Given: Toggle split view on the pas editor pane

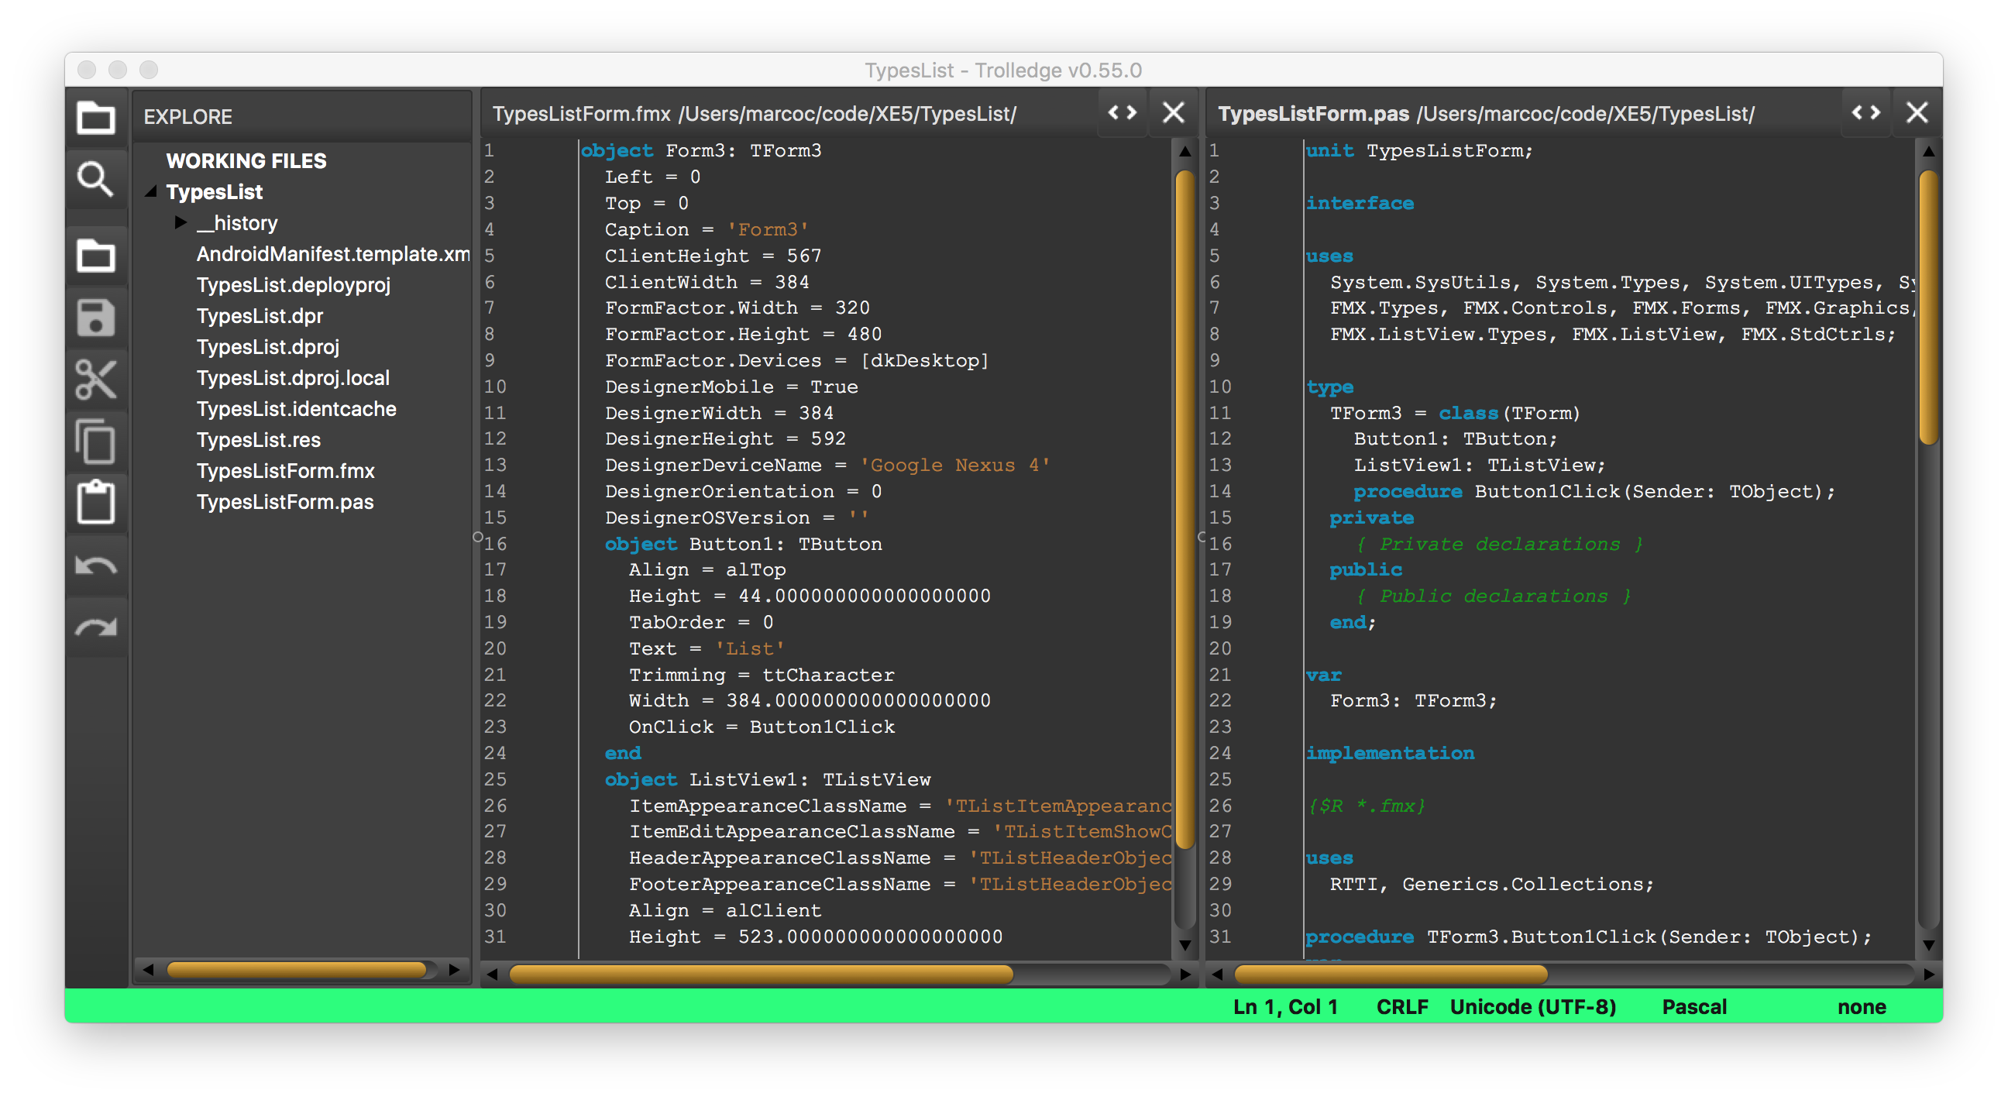Looking at the screenshot, I should click(x=1866, y=112).
